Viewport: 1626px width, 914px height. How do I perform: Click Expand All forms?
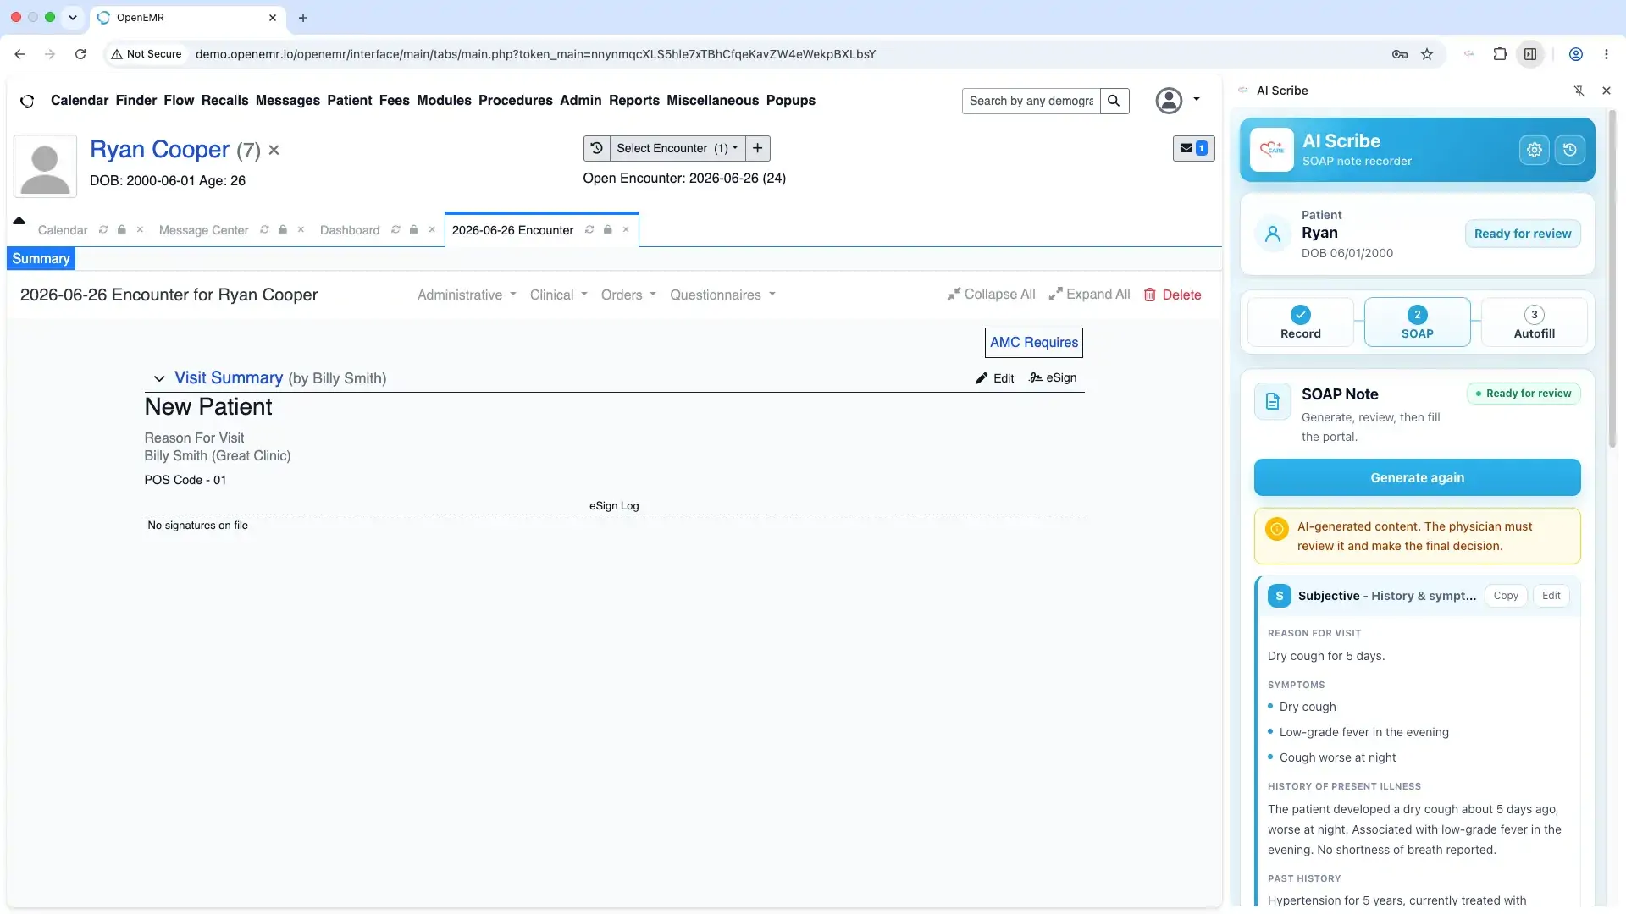(1089, 294)
